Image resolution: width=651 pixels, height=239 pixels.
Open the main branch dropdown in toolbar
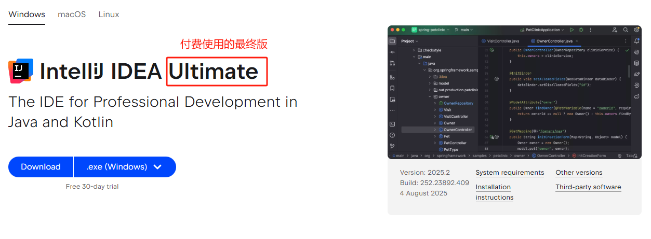click(x=464, y=30)
